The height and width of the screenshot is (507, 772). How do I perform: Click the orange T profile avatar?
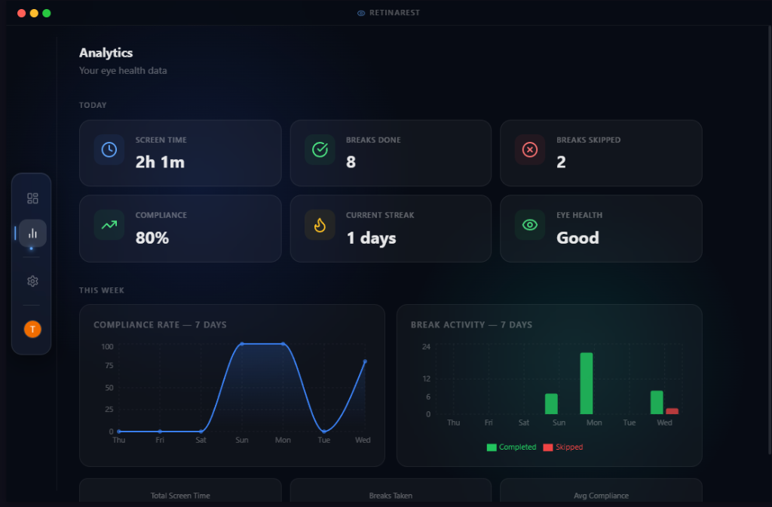tap(32, 329)
